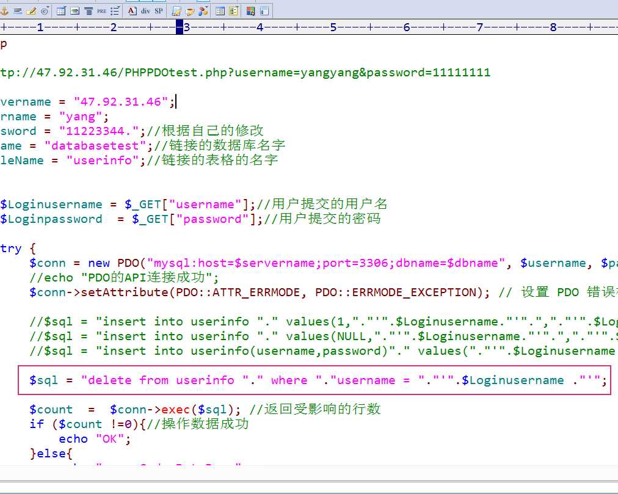
Task: Insert a script block
Action: pos(176,11)
